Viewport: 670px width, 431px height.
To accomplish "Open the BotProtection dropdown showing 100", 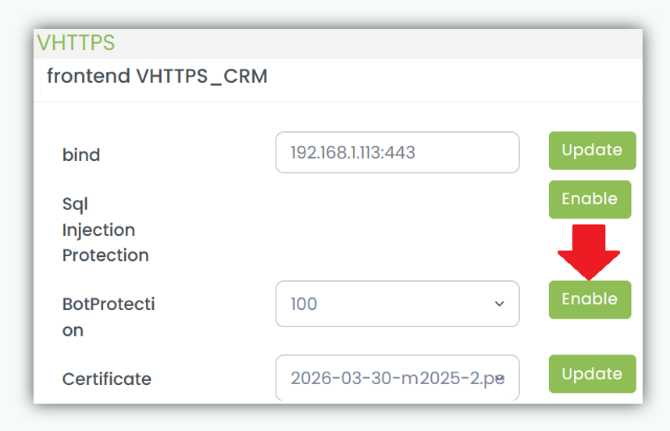I will [397, 304].
